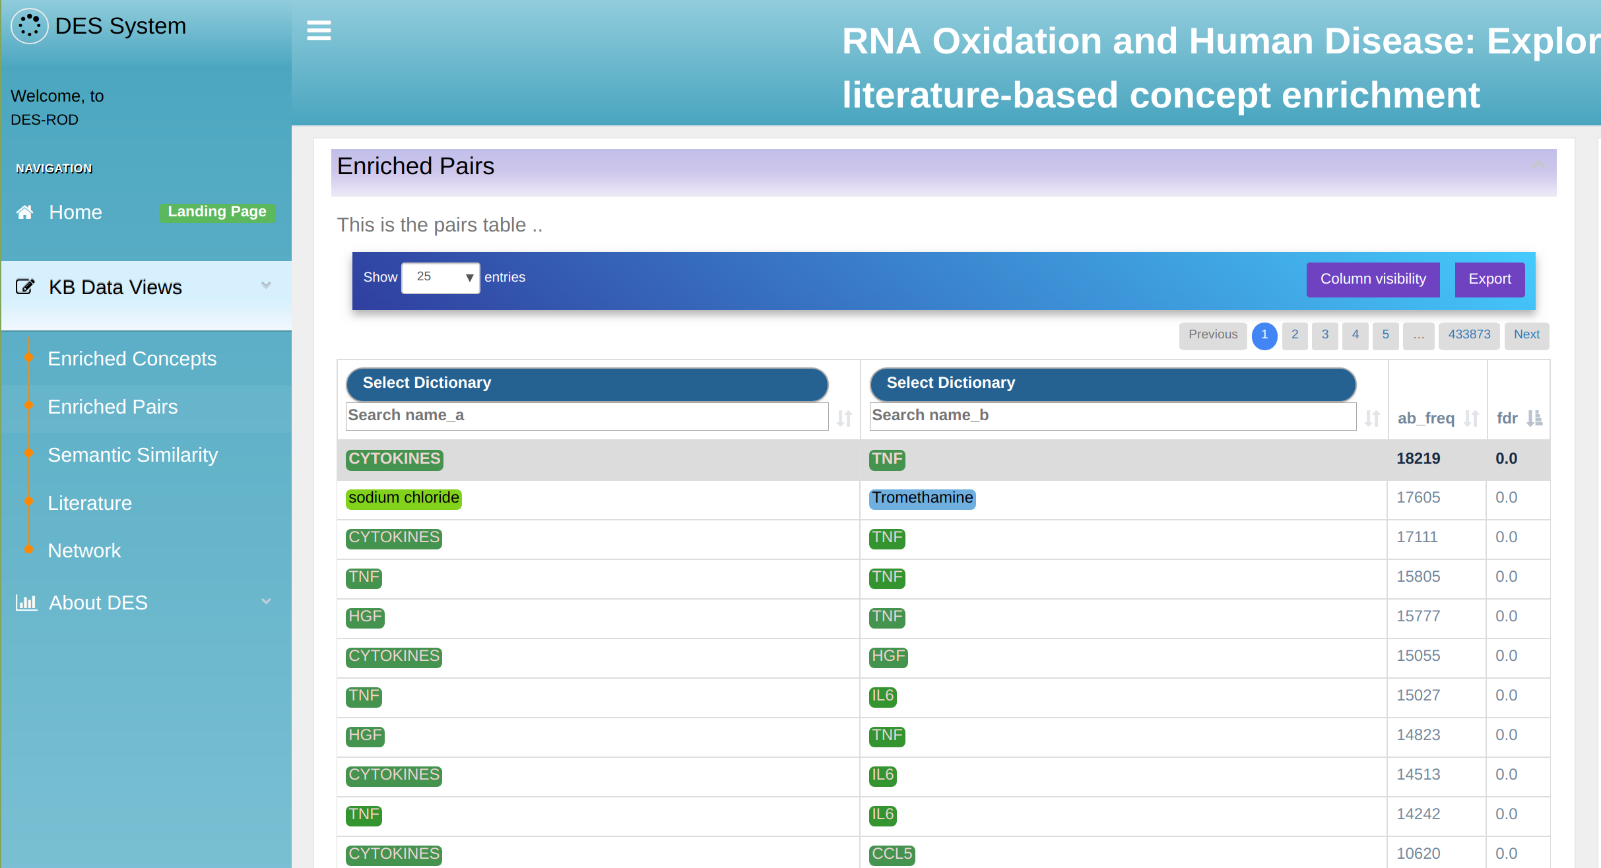Open the Show entries count dropdown
1601x868 pixels.
click(441, 278)
